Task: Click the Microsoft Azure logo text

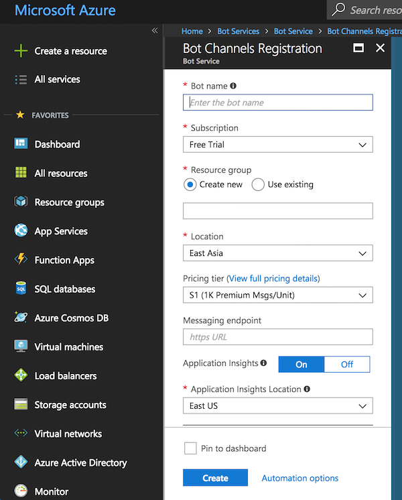Action: pos(65,10)
